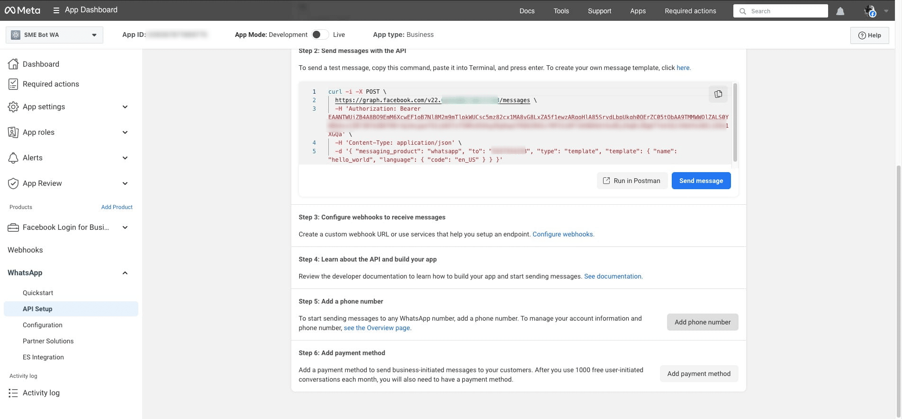Click the Meta logo
902x419 pixels.
(x=22, y=10)
